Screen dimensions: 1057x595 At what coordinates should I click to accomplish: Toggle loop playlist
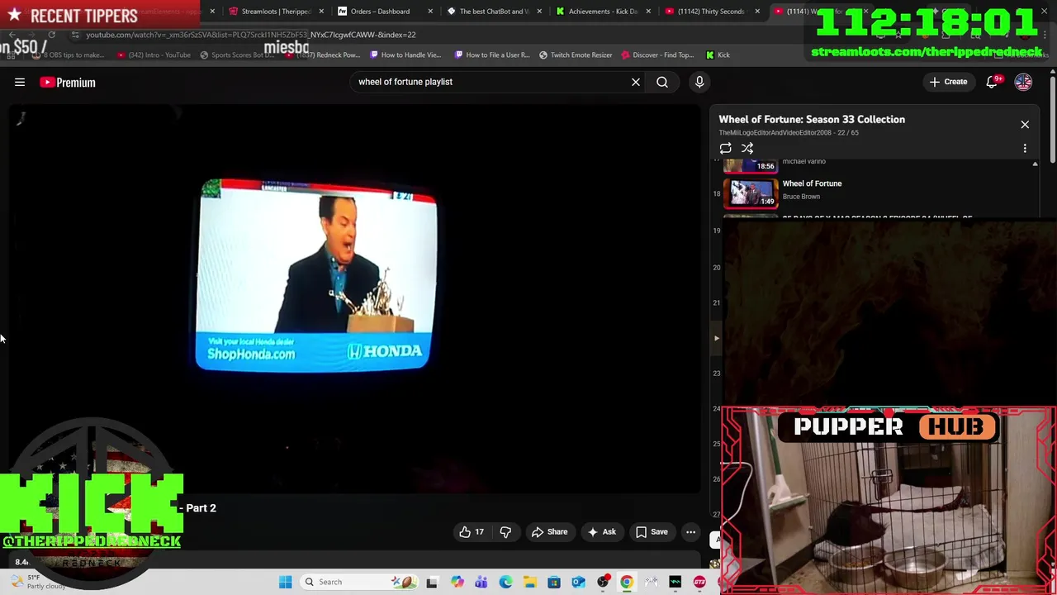click(725, 149)
